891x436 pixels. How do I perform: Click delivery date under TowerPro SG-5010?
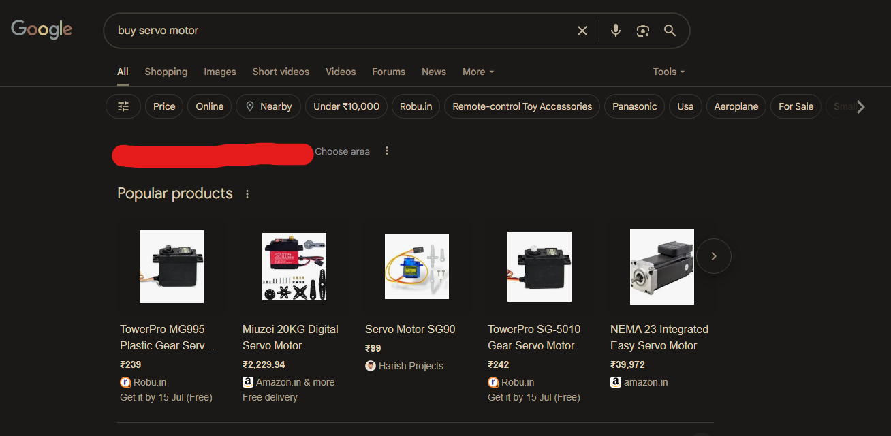tap(534, 397)
